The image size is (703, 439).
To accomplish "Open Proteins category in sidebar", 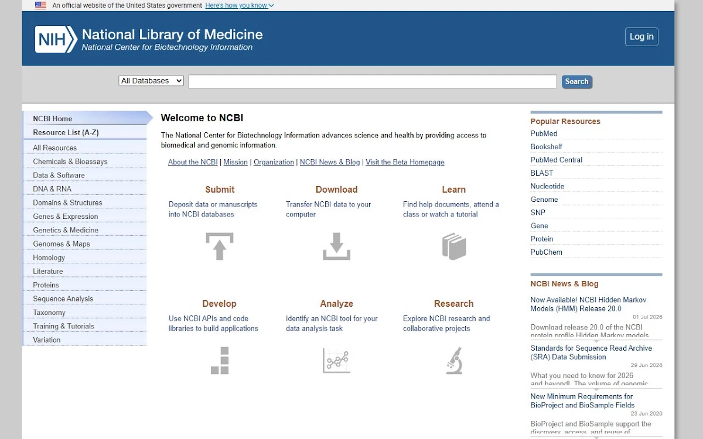I will tap(85, 285).
